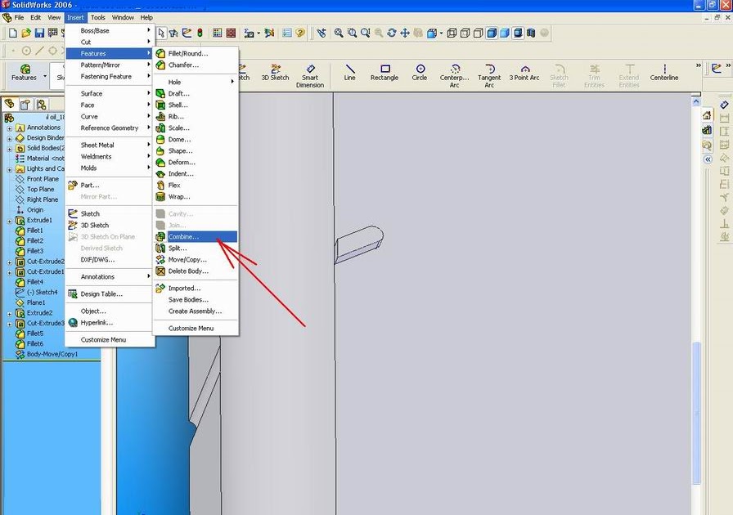Screen dimensions: 733x515
Task: Select the Rotate View tool
Action: 392,33
